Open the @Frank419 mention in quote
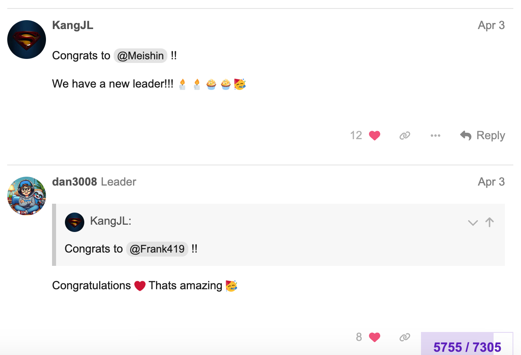This screenshot has width=521, height=355. tap(157, 249)
